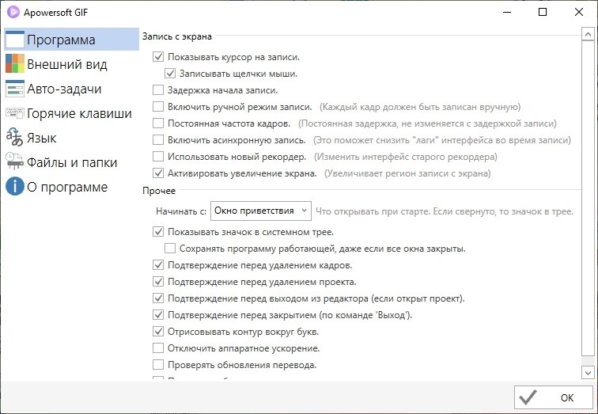Image resolution: width=598 pixels, height=414 pixels.
Task: Click the Начинать с: label
Action: point(181,211)
